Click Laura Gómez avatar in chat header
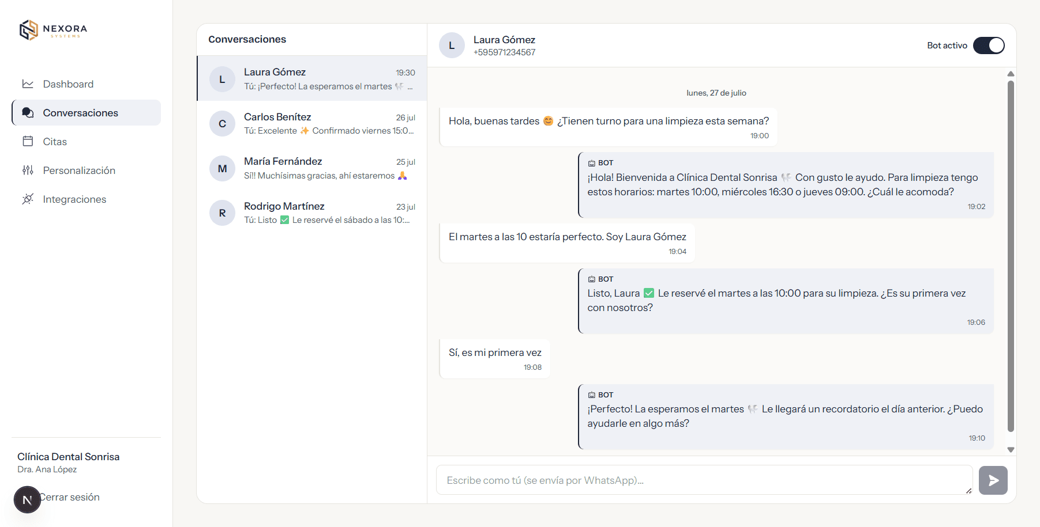The image size is (1040, 527). tap(452, 46)
